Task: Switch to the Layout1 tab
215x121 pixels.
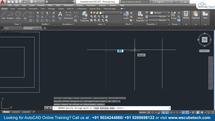Action: tap(16, 112)
